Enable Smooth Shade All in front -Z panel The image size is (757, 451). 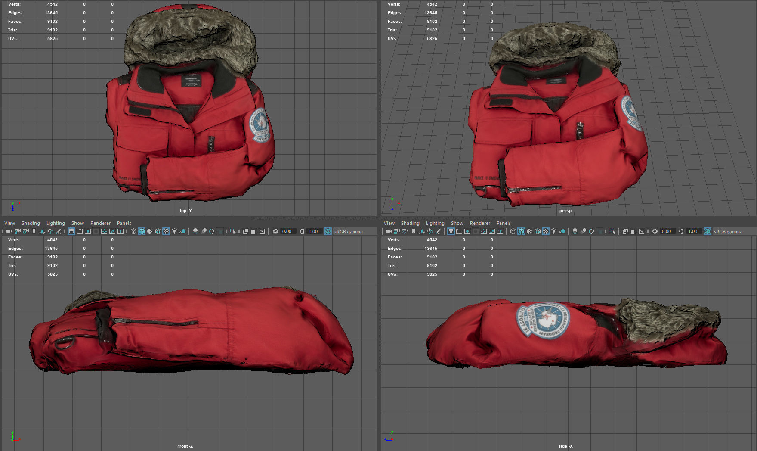pos(142,231)
